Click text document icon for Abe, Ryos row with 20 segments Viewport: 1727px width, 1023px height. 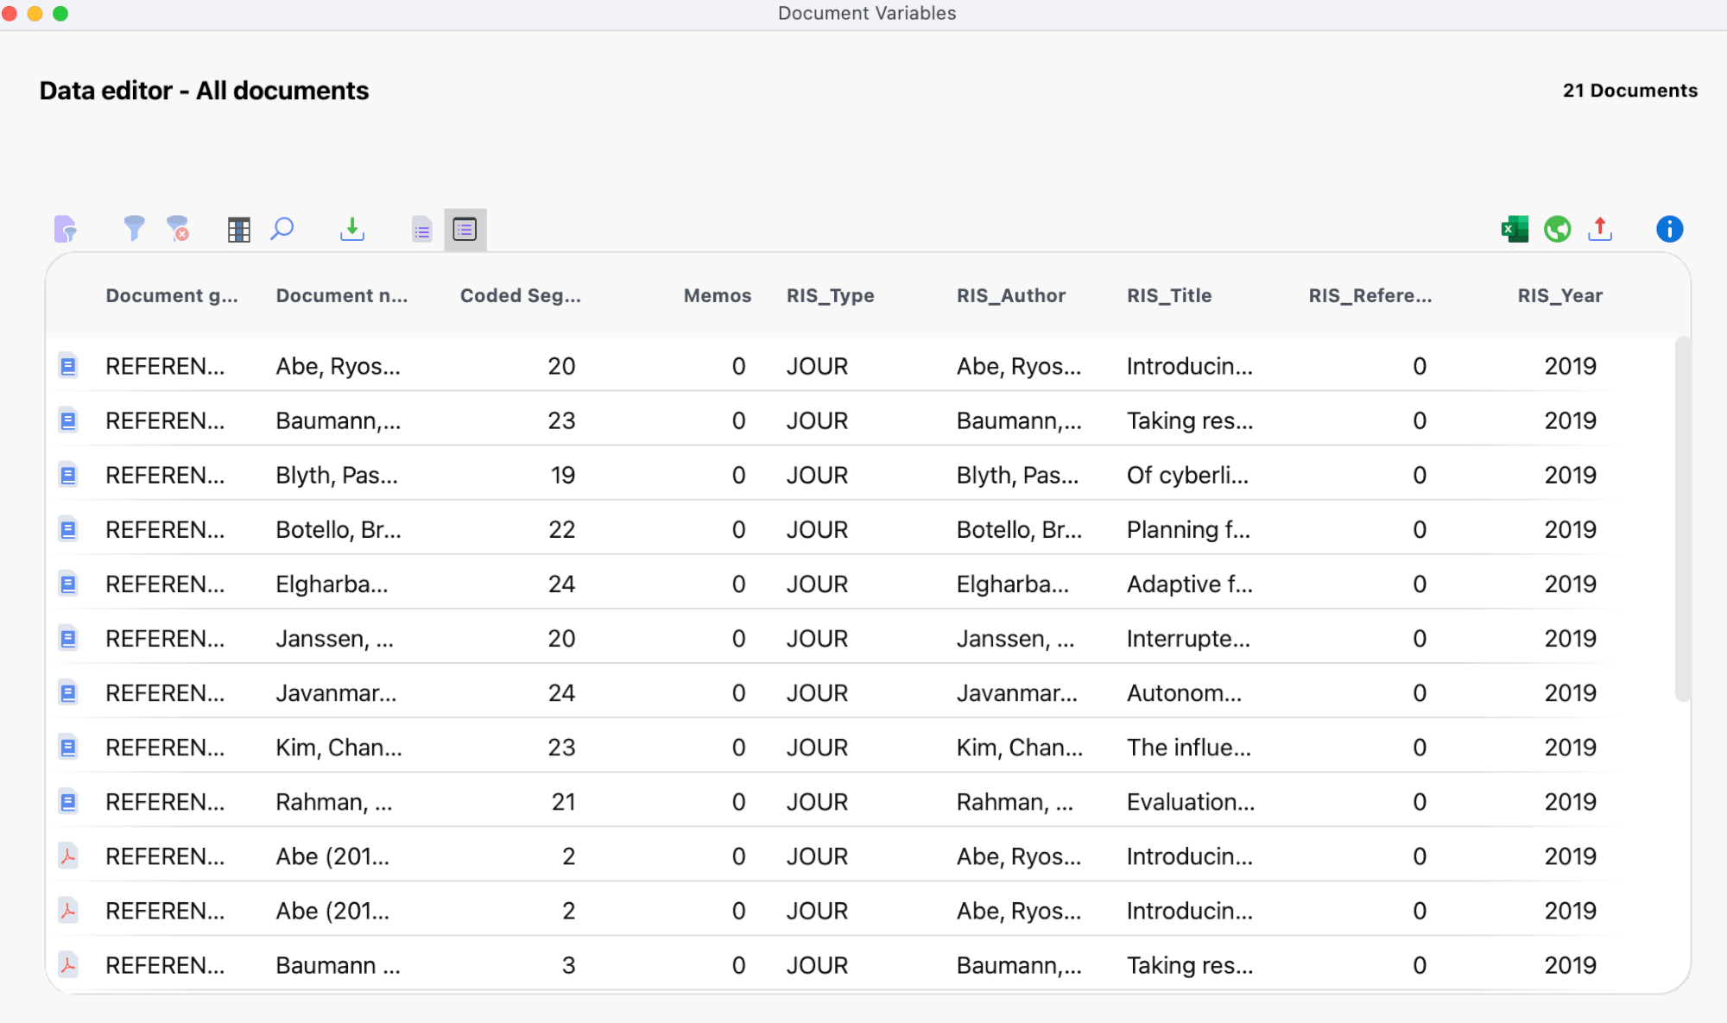68,366
